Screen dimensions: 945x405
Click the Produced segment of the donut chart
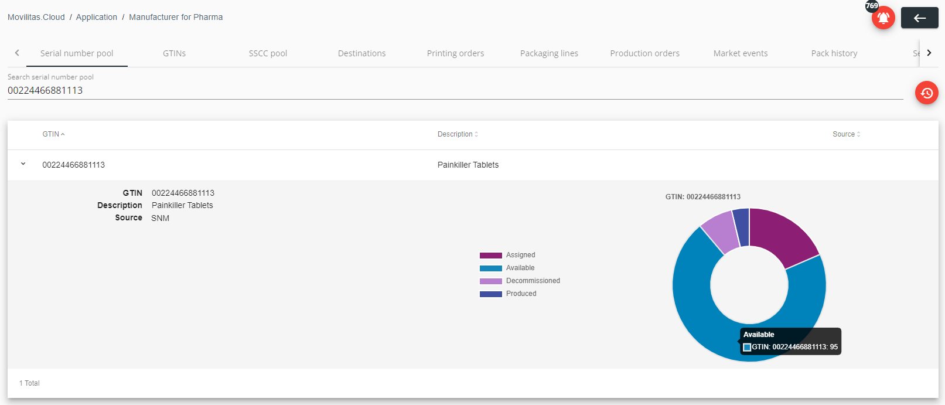tap(742, 227)
